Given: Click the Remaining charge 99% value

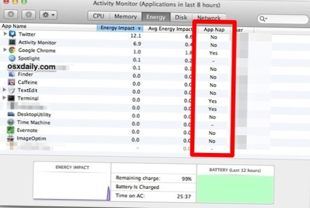Looking at the screenshot, I should tap(187, 179).
